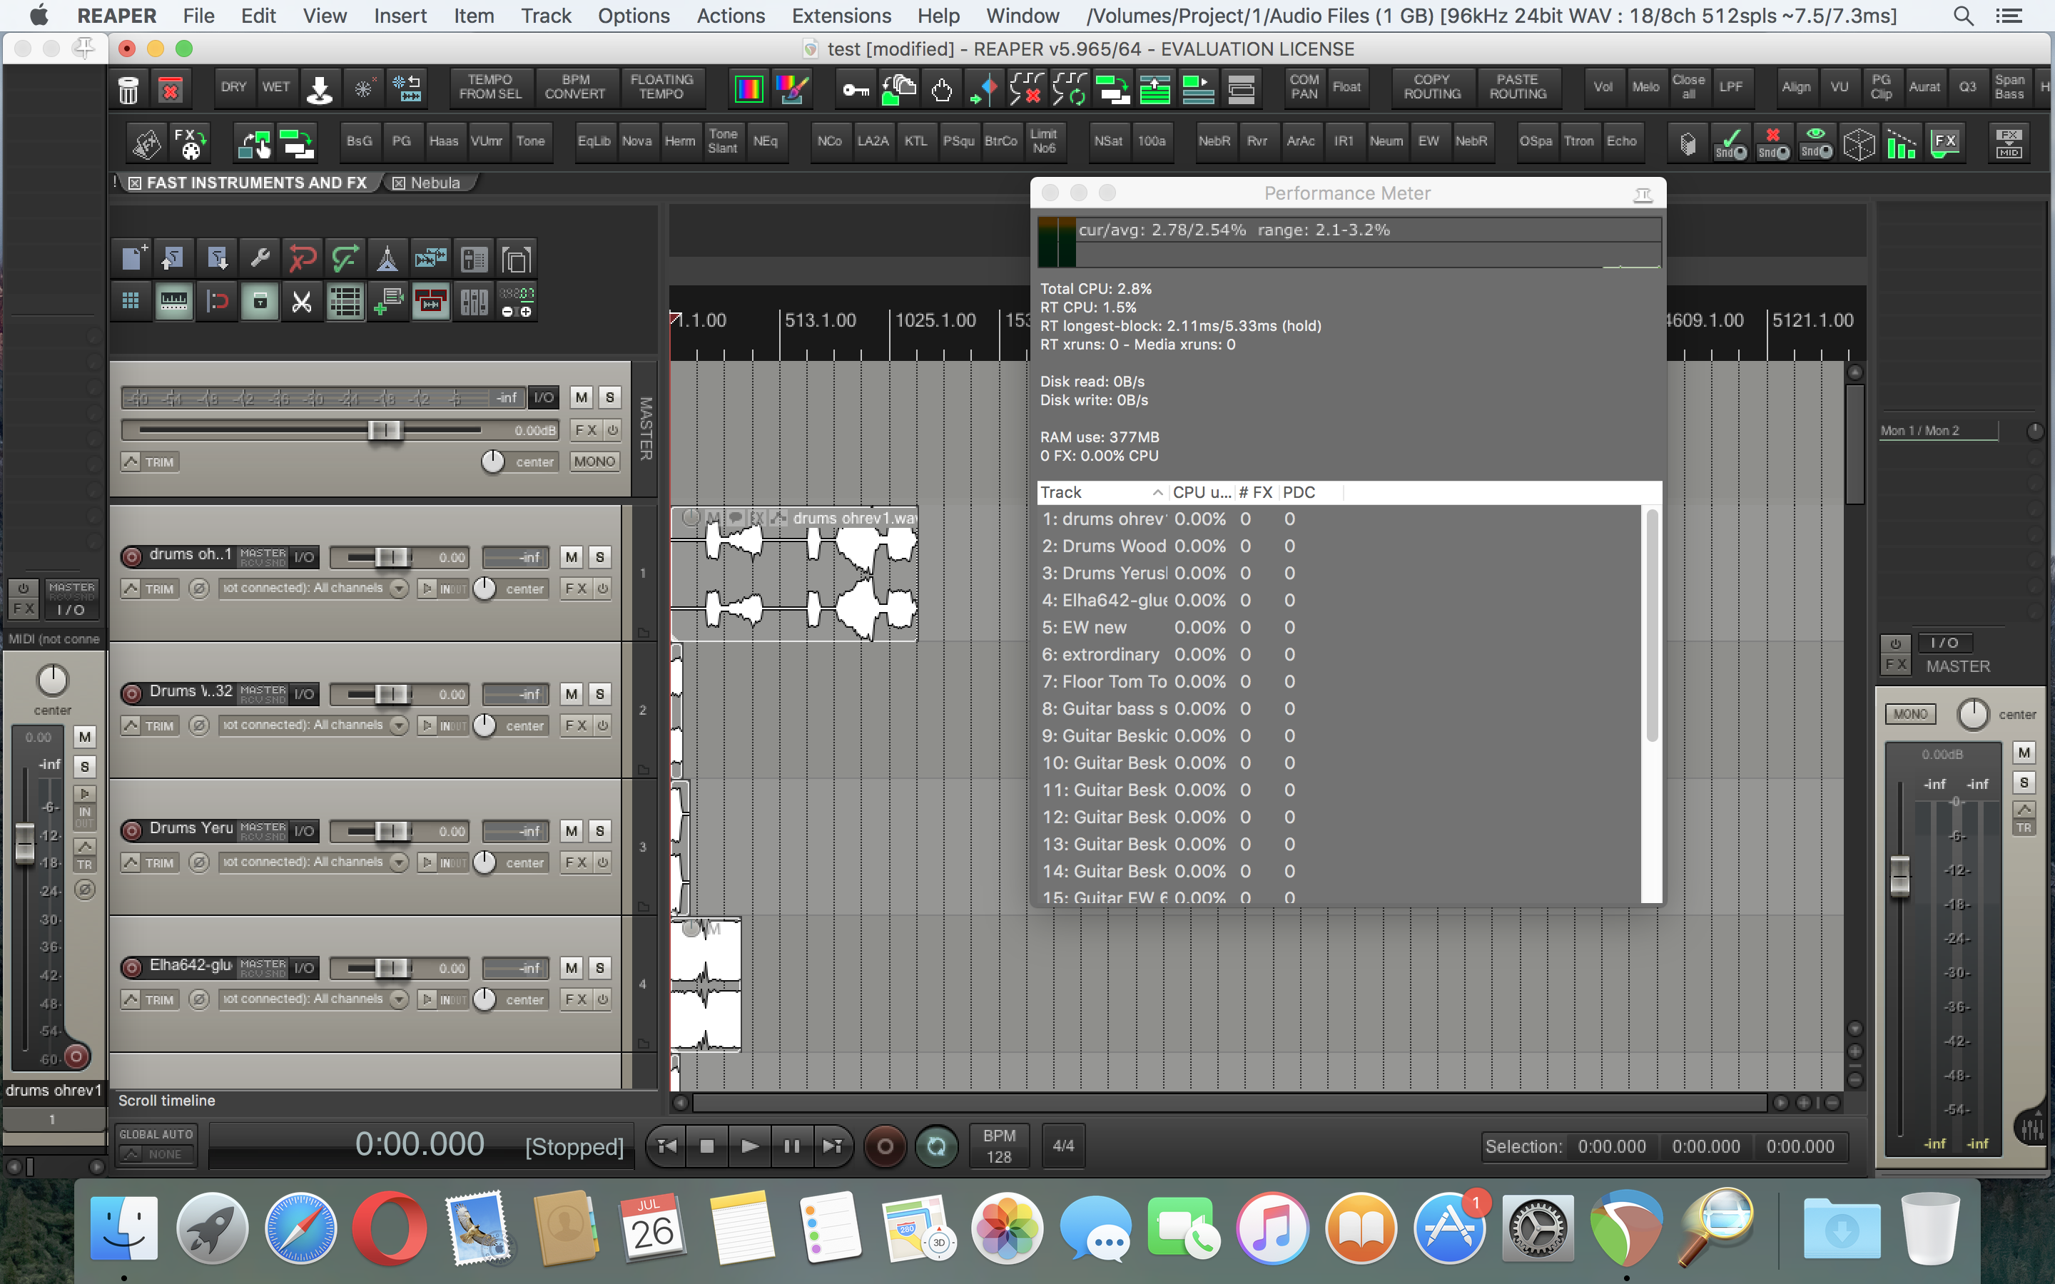The image size is (2055, 1284).
Task: Switch to the Nebula toolbar tab
Action: coord(434,183)
